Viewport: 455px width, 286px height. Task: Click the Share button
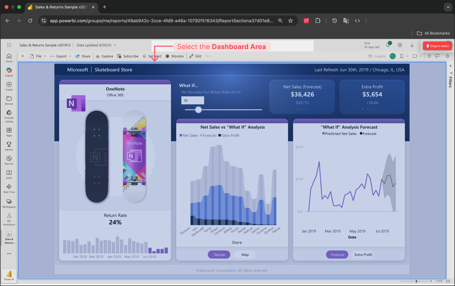(83, 56)
